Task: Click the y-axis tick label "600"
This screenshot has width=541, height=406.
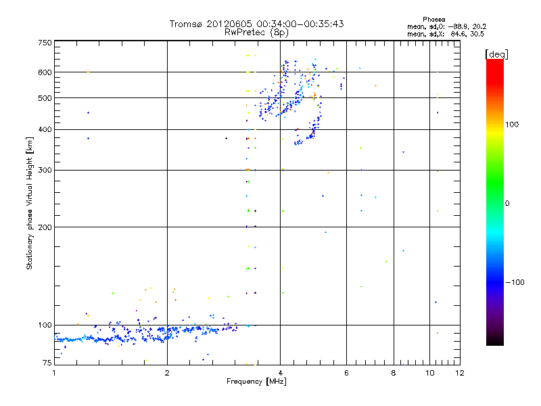Action: (x=45, y=72)
